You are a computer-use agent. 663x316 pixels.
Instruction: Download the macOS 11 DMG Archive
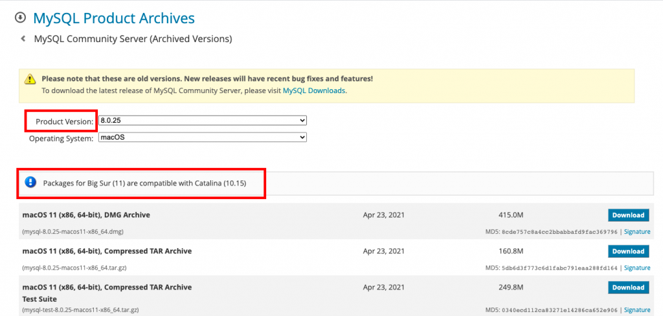[x=628, y=215]
